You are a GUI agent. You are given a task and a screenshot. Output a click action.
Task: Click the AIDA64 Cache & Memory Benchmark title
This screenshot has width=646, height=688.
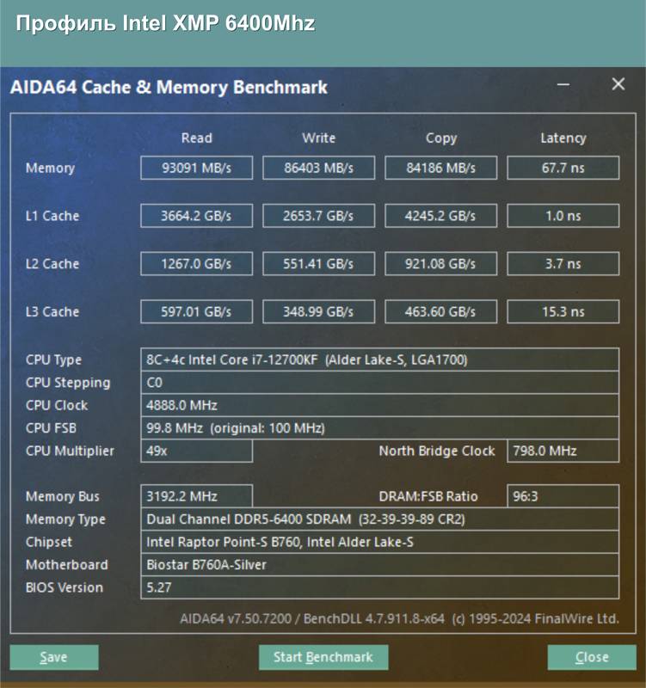169,87
